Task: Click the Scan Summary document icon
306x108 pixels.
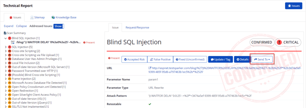Action: pyautogui.click(x=5, y=33)
